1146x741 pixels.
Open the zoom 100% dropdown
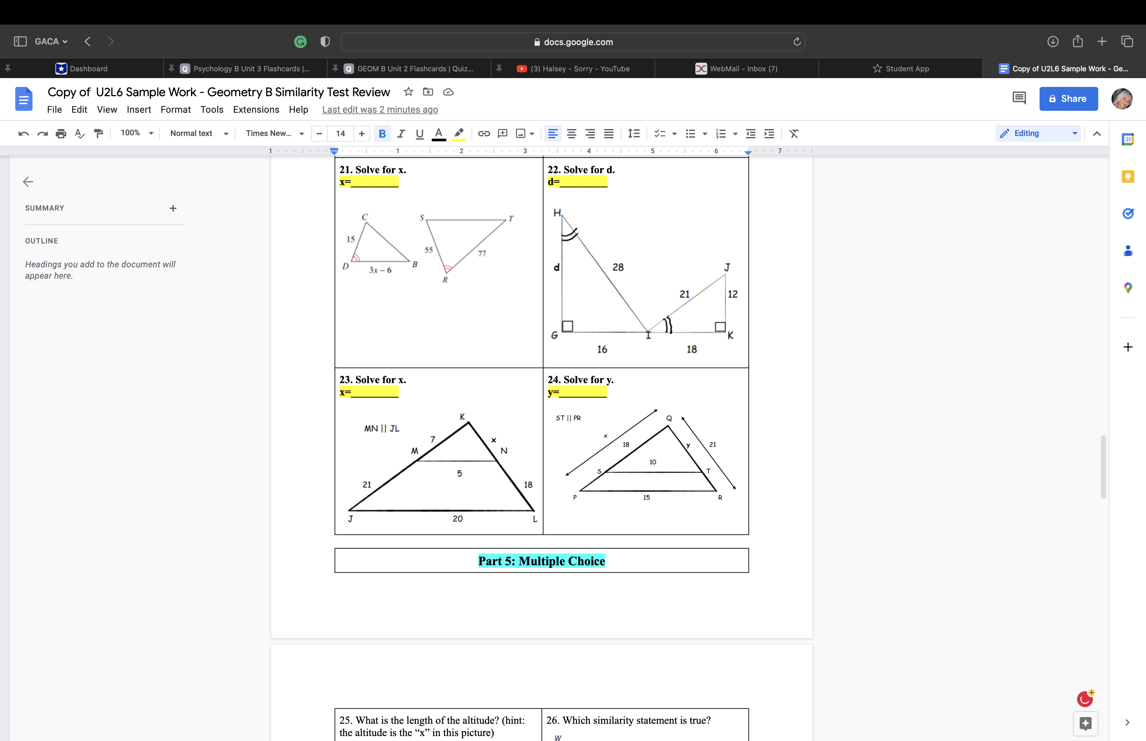(137, 133)
